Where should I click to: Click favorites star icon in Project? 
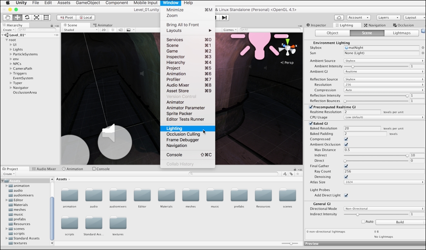click(x=298, y=174)
